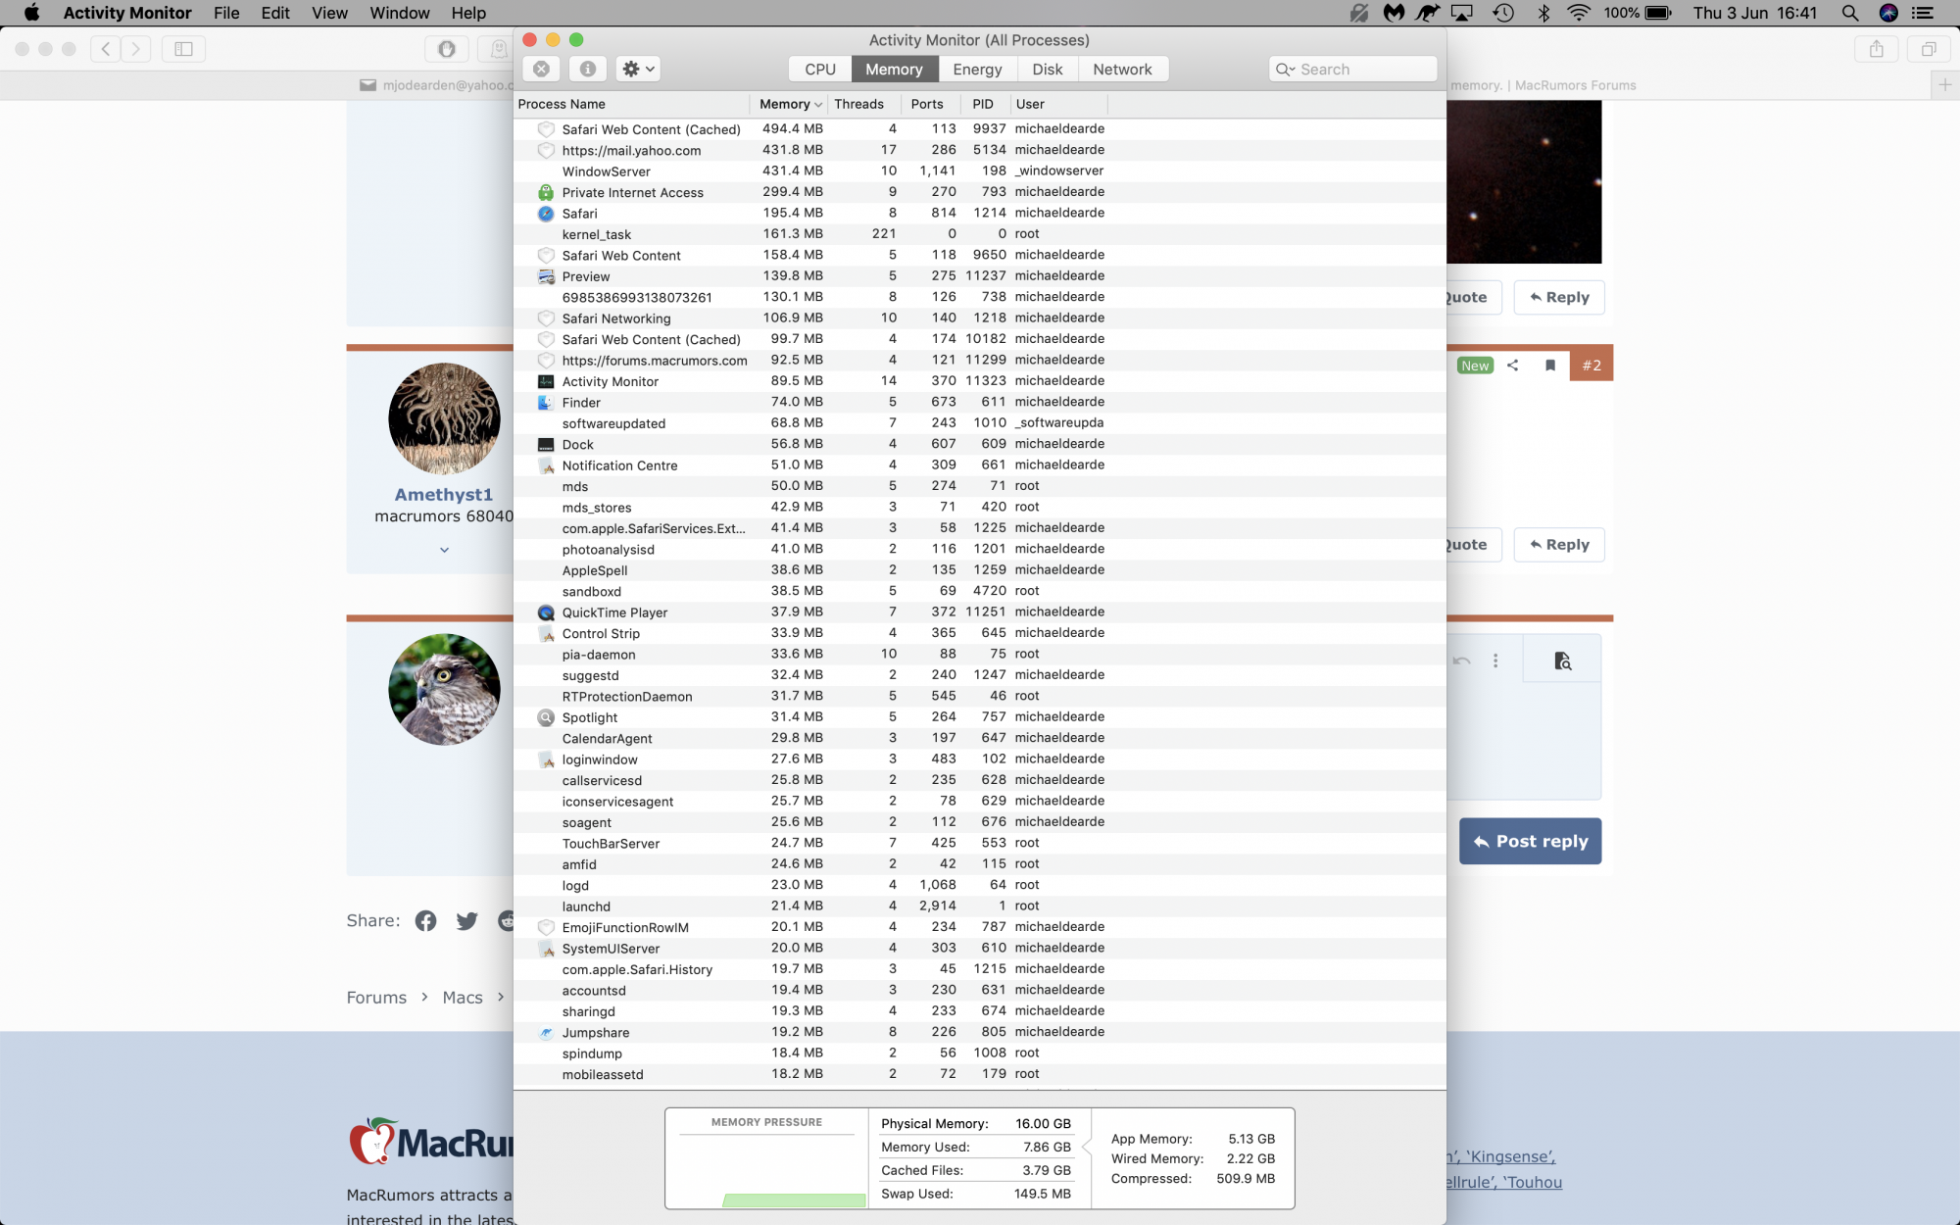Open the gear actions dropdown in Activity Monitor
Viewport: 1960px width, 1225px height.
point(638,69)
